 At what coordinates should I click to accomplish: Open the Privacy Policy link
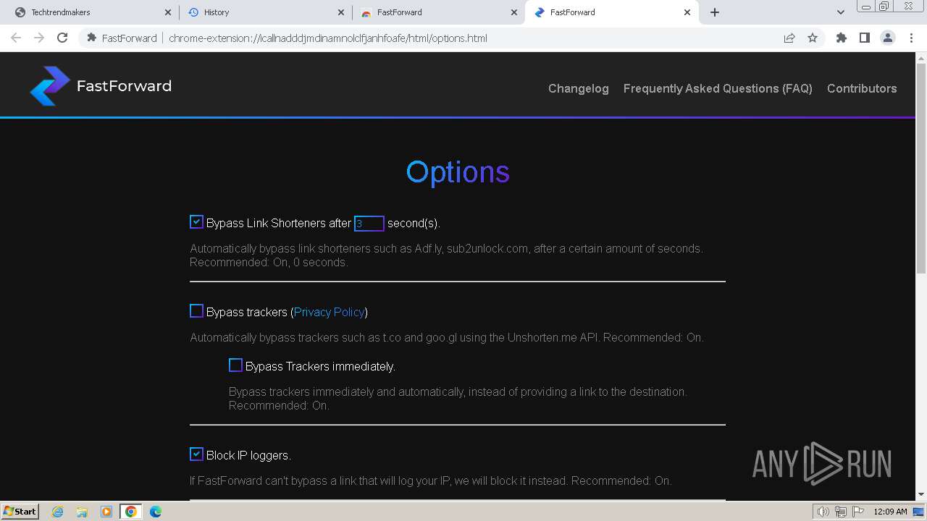coord(329,312)
